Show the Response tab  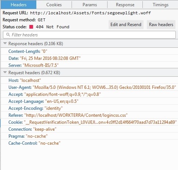(125, 5)
